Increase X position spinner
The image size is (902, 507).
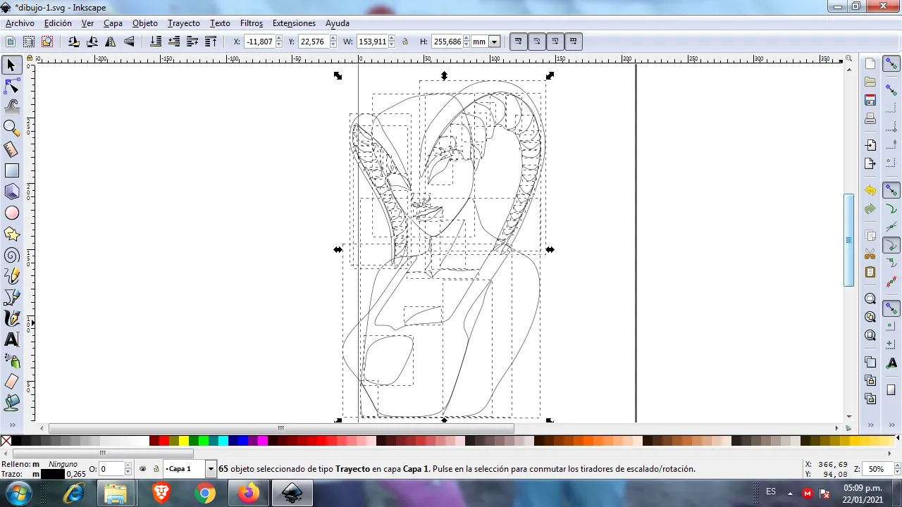coord(279,39)
